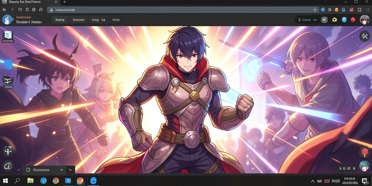Image resolution: width=372 pixels, height=186 pixels.
Task: Open the fourth site navigation tab
Action: coord(116,20)
